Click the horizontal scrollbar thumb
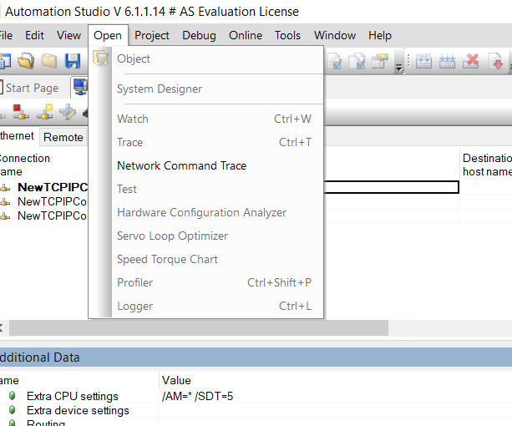Viewport: 512px width, 426px height. coord(199,327)
